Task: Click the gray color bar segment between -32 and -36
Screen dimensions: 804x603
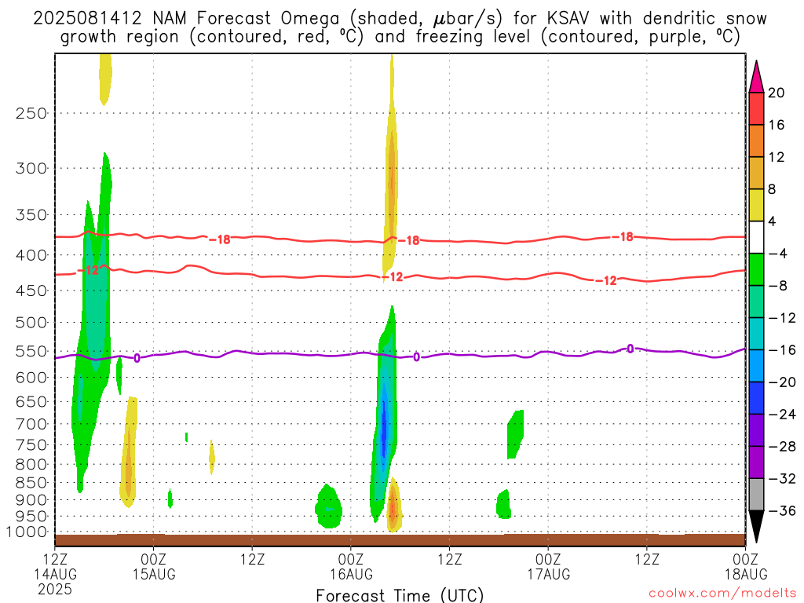Action: (756, 495)
